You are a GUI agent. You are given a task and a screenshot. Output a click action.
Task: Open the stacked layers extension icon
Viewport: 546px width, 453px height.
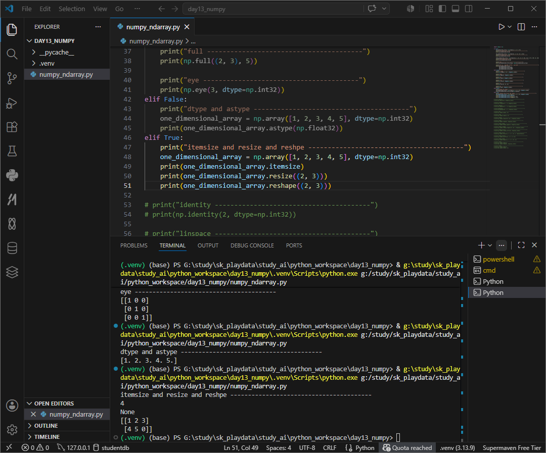[12, 272]
